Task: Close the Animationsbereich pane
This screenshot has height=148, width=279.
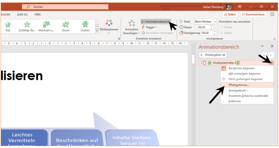Action: 272,46
